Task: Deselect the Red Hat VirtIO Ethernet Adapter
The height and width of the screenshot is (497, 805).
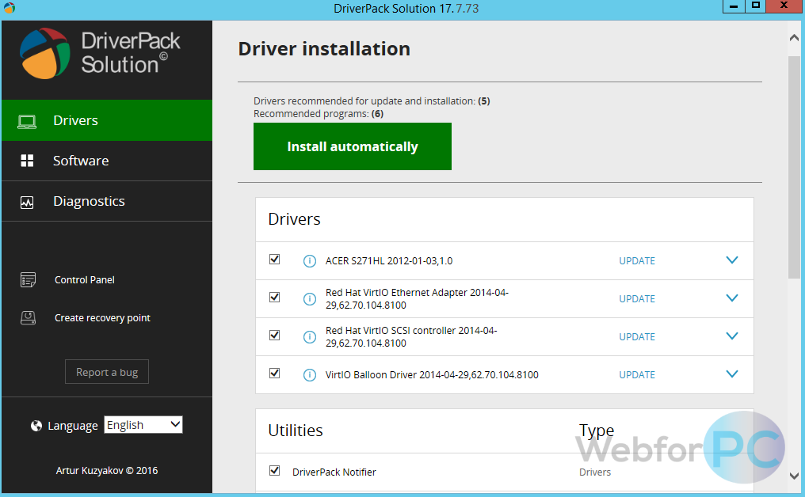Action: (x=274, y=297)
